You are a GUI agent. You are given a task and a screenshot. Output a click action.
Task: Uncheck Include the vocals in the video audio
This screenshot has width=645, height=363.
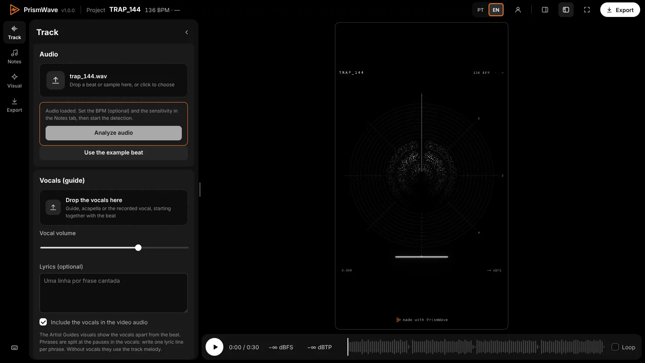(x=43, y=322)
